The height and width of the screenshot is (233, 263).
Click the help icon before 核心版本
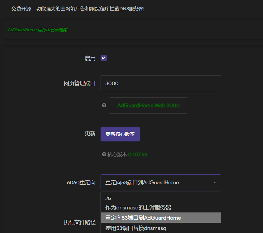pos(104,154)
